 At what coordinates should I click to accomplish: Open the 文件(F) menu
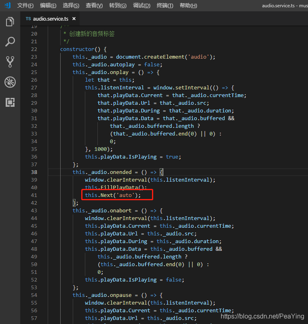pos(25,5)
